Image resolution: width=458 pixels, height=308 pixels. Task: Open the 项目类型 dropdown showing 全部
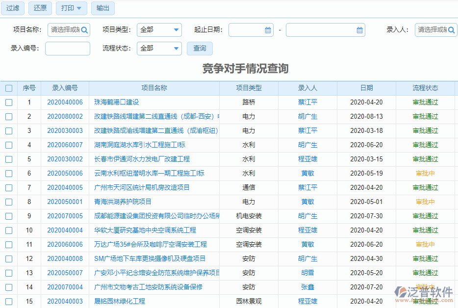(x=159, y=30)
